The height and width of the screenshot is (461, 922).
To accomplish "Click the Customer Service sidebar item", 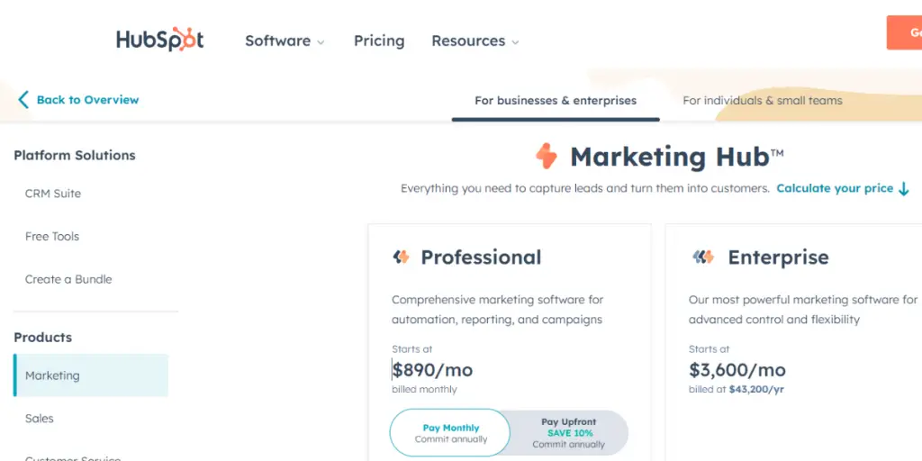I will point(72,458).
